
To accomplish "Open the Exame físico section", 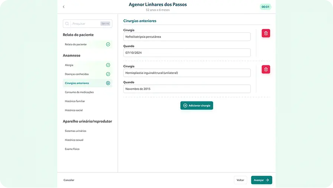I will point(72,149).
